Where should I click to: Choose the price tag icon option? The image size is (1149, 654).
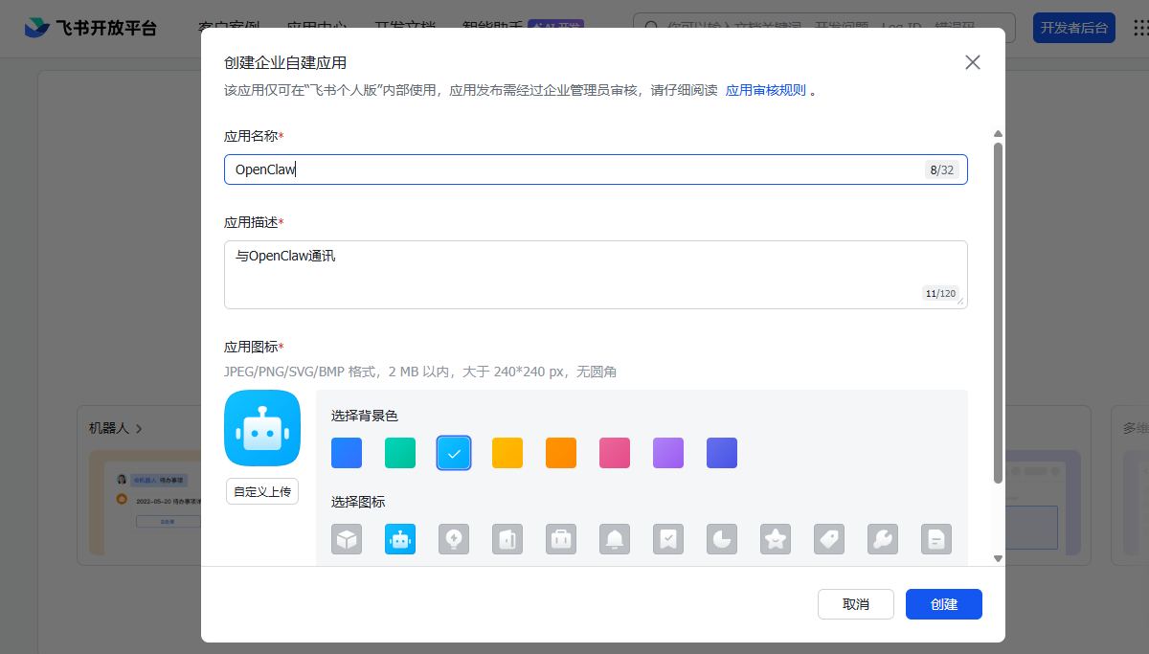pos(829,539)
